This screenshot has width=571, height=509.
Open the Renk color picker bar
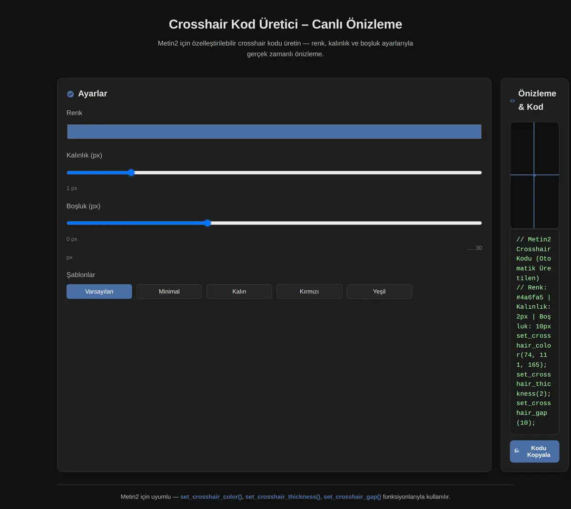tap(274, 132)
